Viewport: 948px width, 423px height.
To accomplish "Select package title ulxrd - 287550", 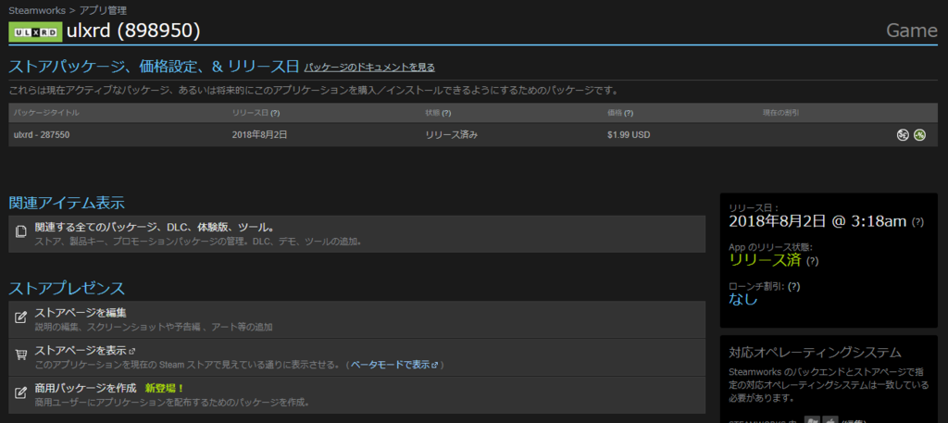I will [42, 135].
